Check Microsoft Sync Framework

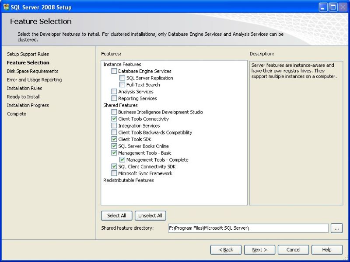point(114,173)
